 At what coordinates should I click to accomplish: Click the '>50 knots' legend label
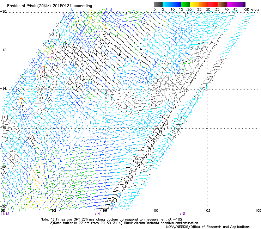click(251, 10)
